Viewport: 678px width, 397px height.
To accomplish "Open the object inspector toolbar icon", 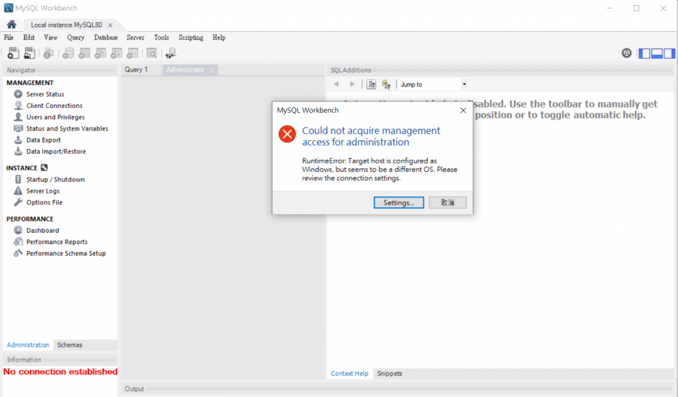I will coord(48,53).
